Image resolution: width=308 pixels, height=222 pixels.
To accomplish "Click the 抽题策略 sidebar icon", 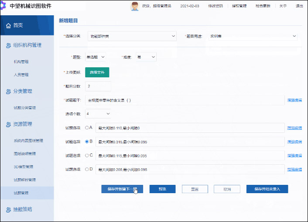I will [x=8, y=209].
